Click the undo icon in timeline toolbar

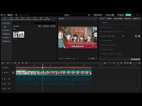point(8,63)
